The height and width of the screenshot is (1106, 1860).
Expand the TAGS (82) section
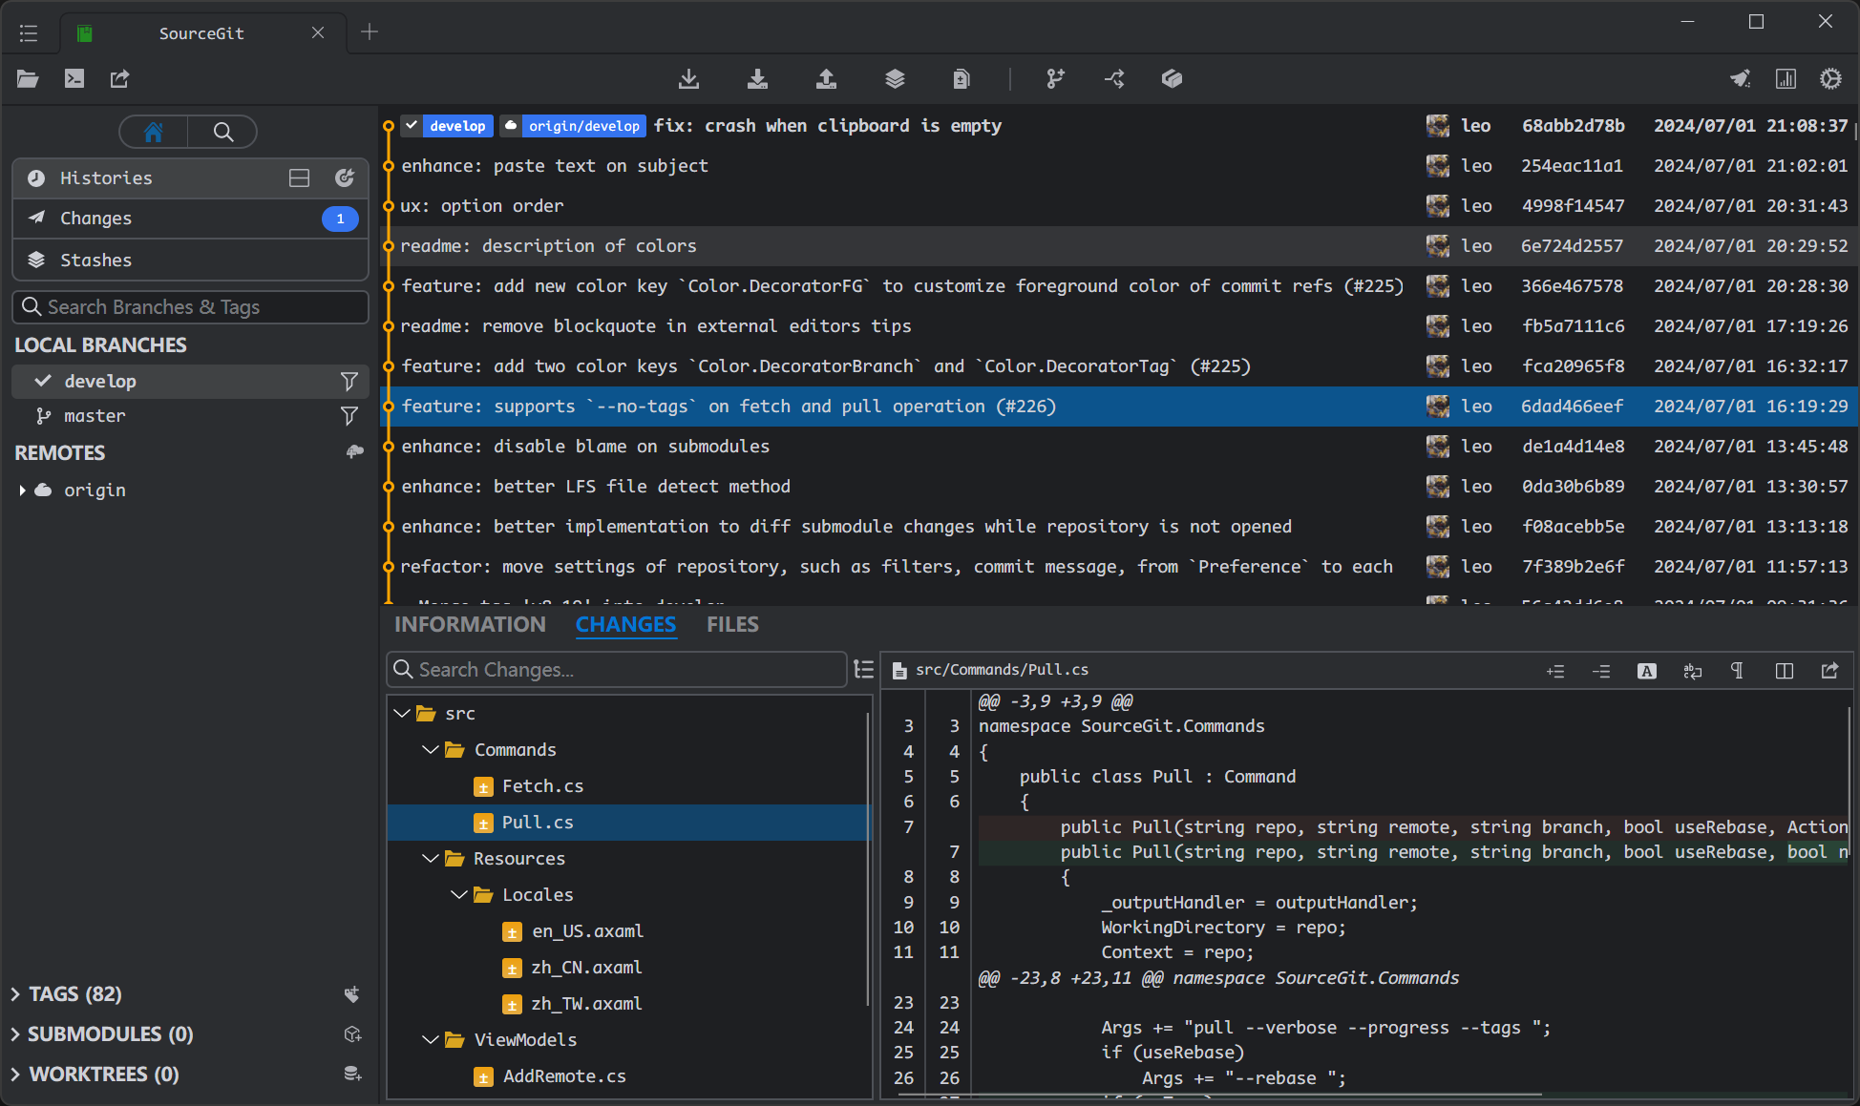click(15, 994)
